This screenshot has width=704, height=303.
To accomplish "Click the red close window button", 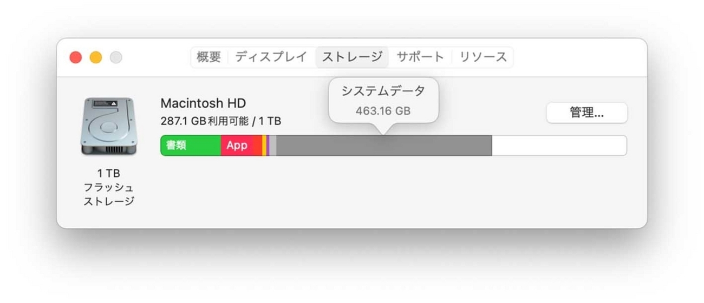I will tap(76, 57).
